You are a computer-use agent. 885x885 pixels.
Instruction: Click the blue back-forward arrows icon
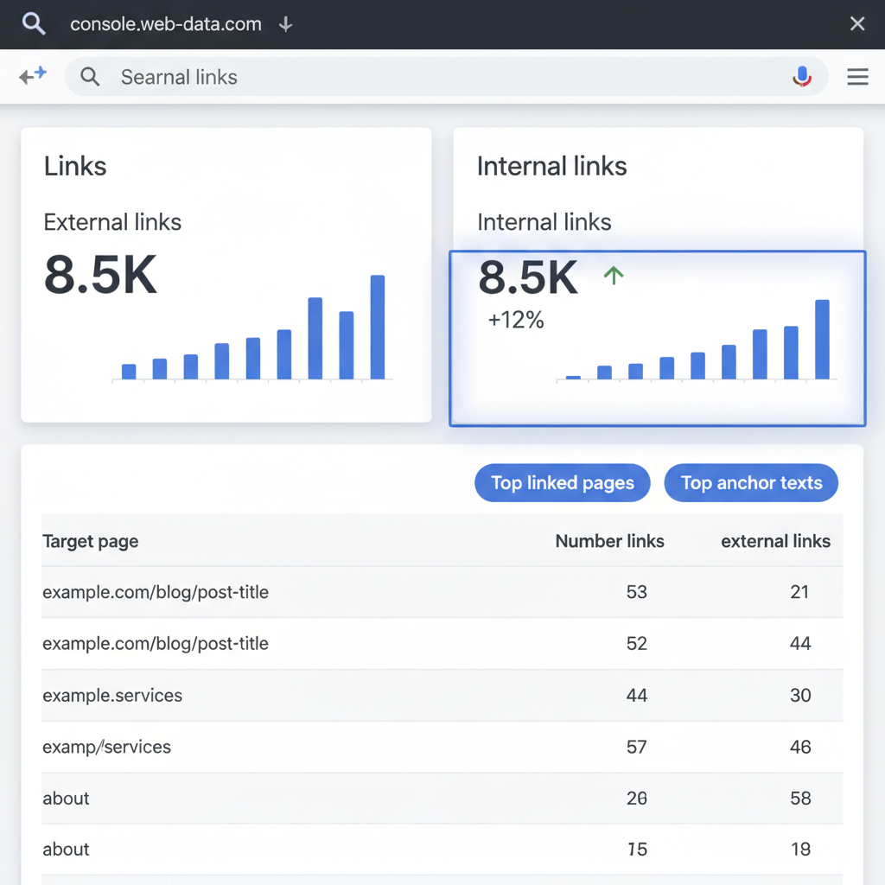[x=33, y=77]
